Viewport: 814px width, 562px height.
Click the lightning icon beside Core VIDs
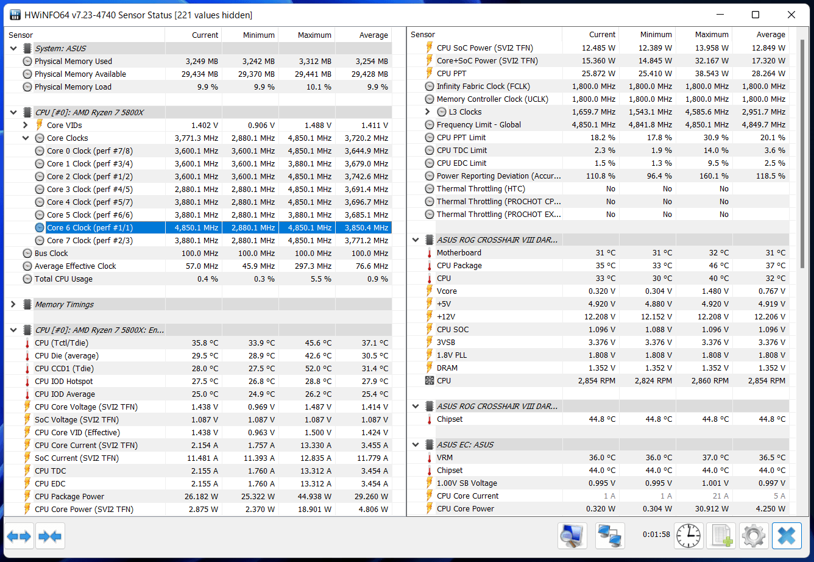point(40,125)
